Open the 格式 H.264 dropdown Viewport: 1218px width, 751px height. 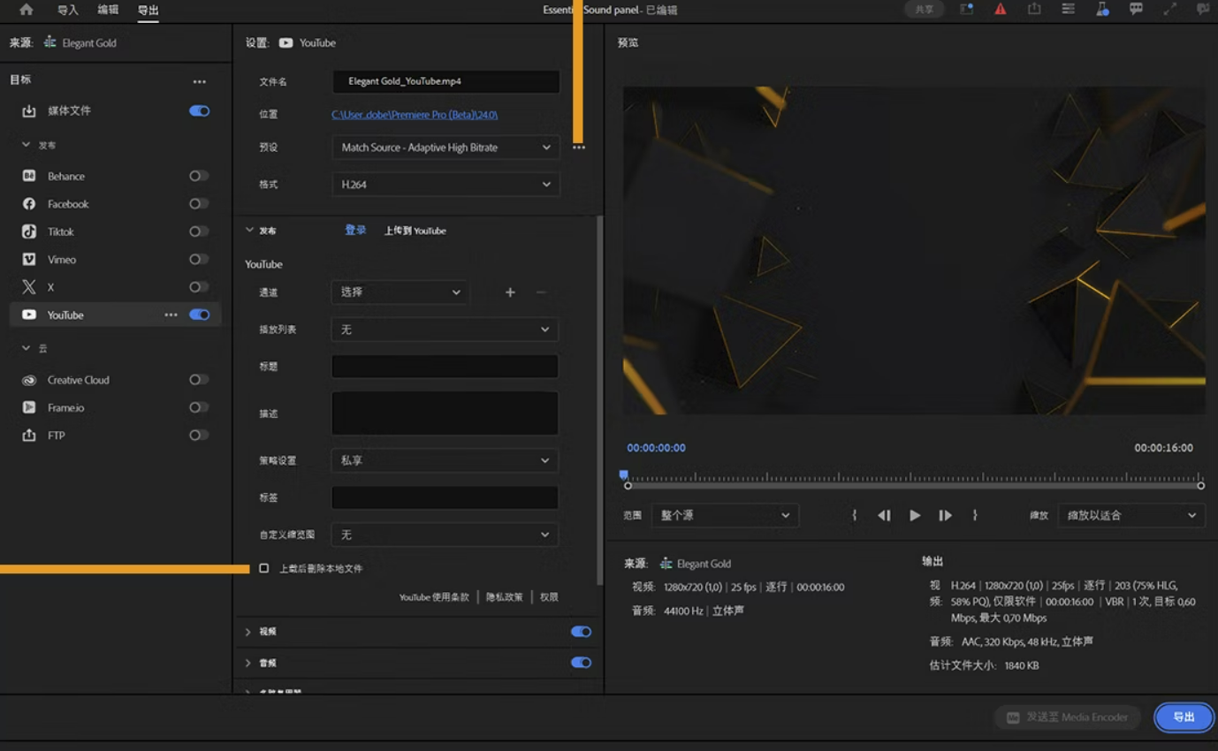coord(445,185)
